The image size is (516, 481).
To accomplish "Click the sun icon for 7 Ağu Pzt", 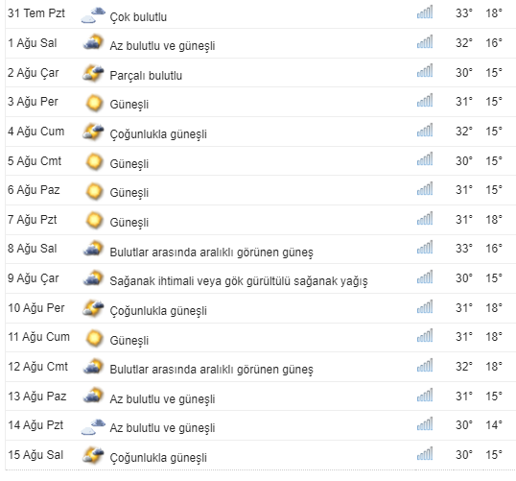I will (94, 220).
